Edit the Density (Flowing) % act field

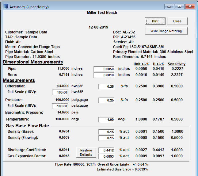click(x=107, y=138)
